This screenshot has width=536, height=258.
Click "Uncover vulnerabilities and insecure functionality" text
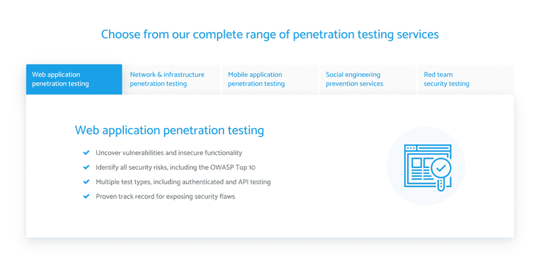[x=169, y=153]
